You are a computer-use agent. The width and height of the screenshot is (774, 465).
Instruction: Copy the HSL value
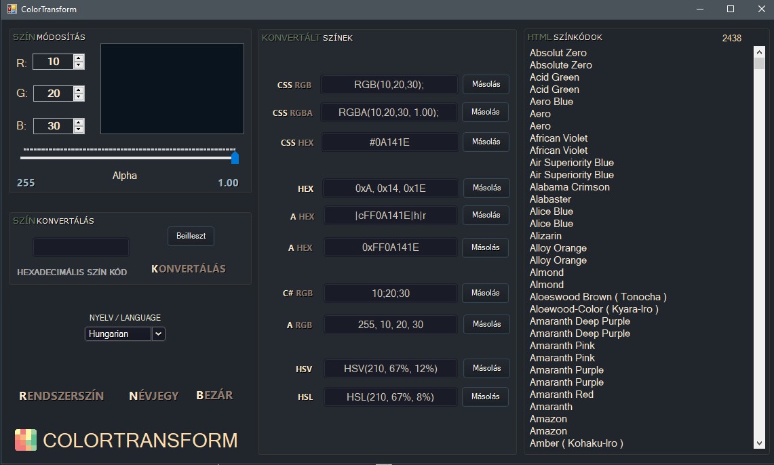tap(486, 397)
